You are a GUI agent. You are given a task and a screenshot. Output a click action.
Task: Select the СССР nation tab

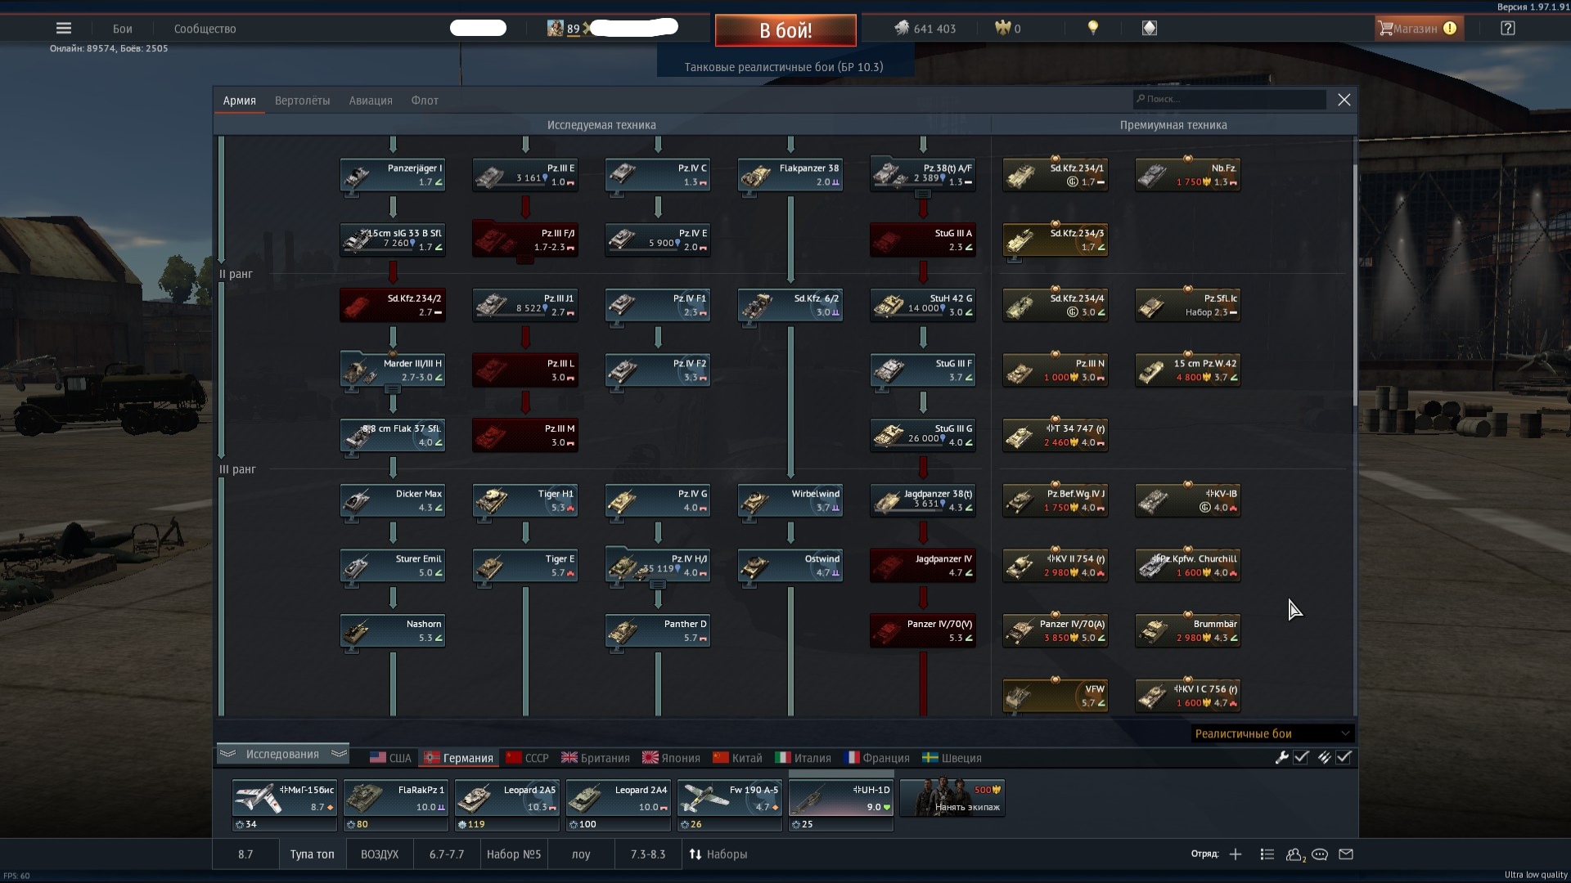point(527,758)
